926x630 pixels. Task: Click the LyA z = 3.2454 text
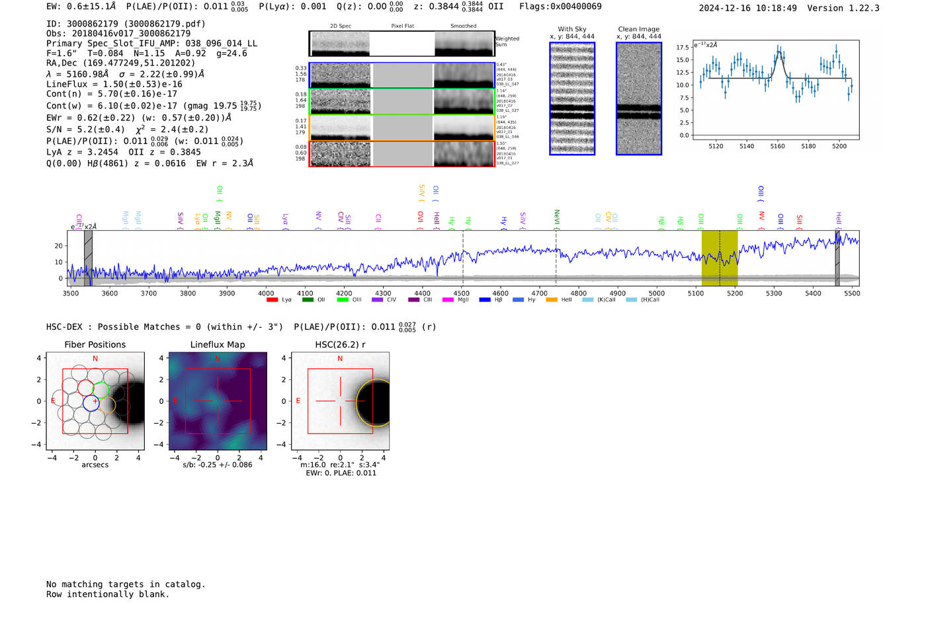click(82, 152)
